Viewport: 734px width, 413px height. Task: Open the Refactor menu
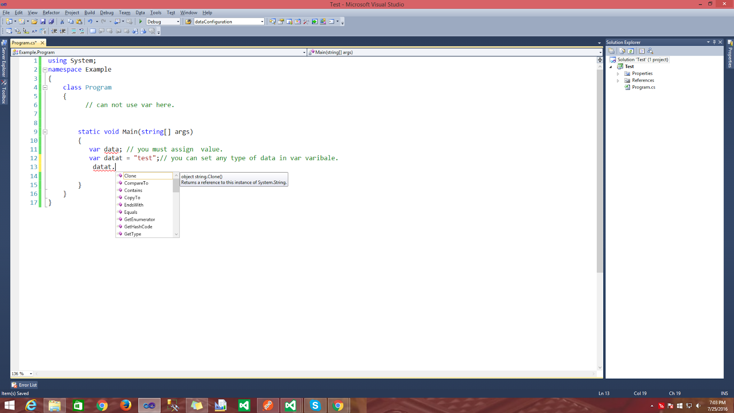click(50, 12)
